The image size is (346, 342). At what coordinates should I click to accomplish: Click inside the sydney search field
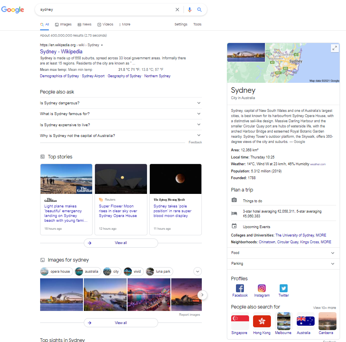[106, 10]
